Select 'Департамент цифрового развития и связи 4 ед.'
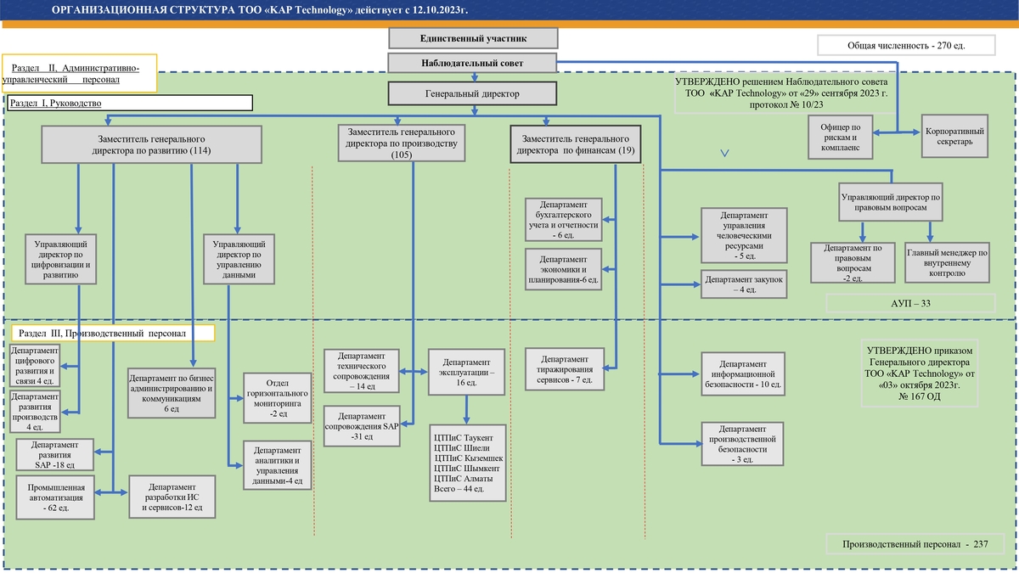 tap(34, 365)
